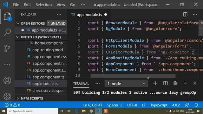Close the terminal panel
The image size is (203, 114).
tap(195, 84)
